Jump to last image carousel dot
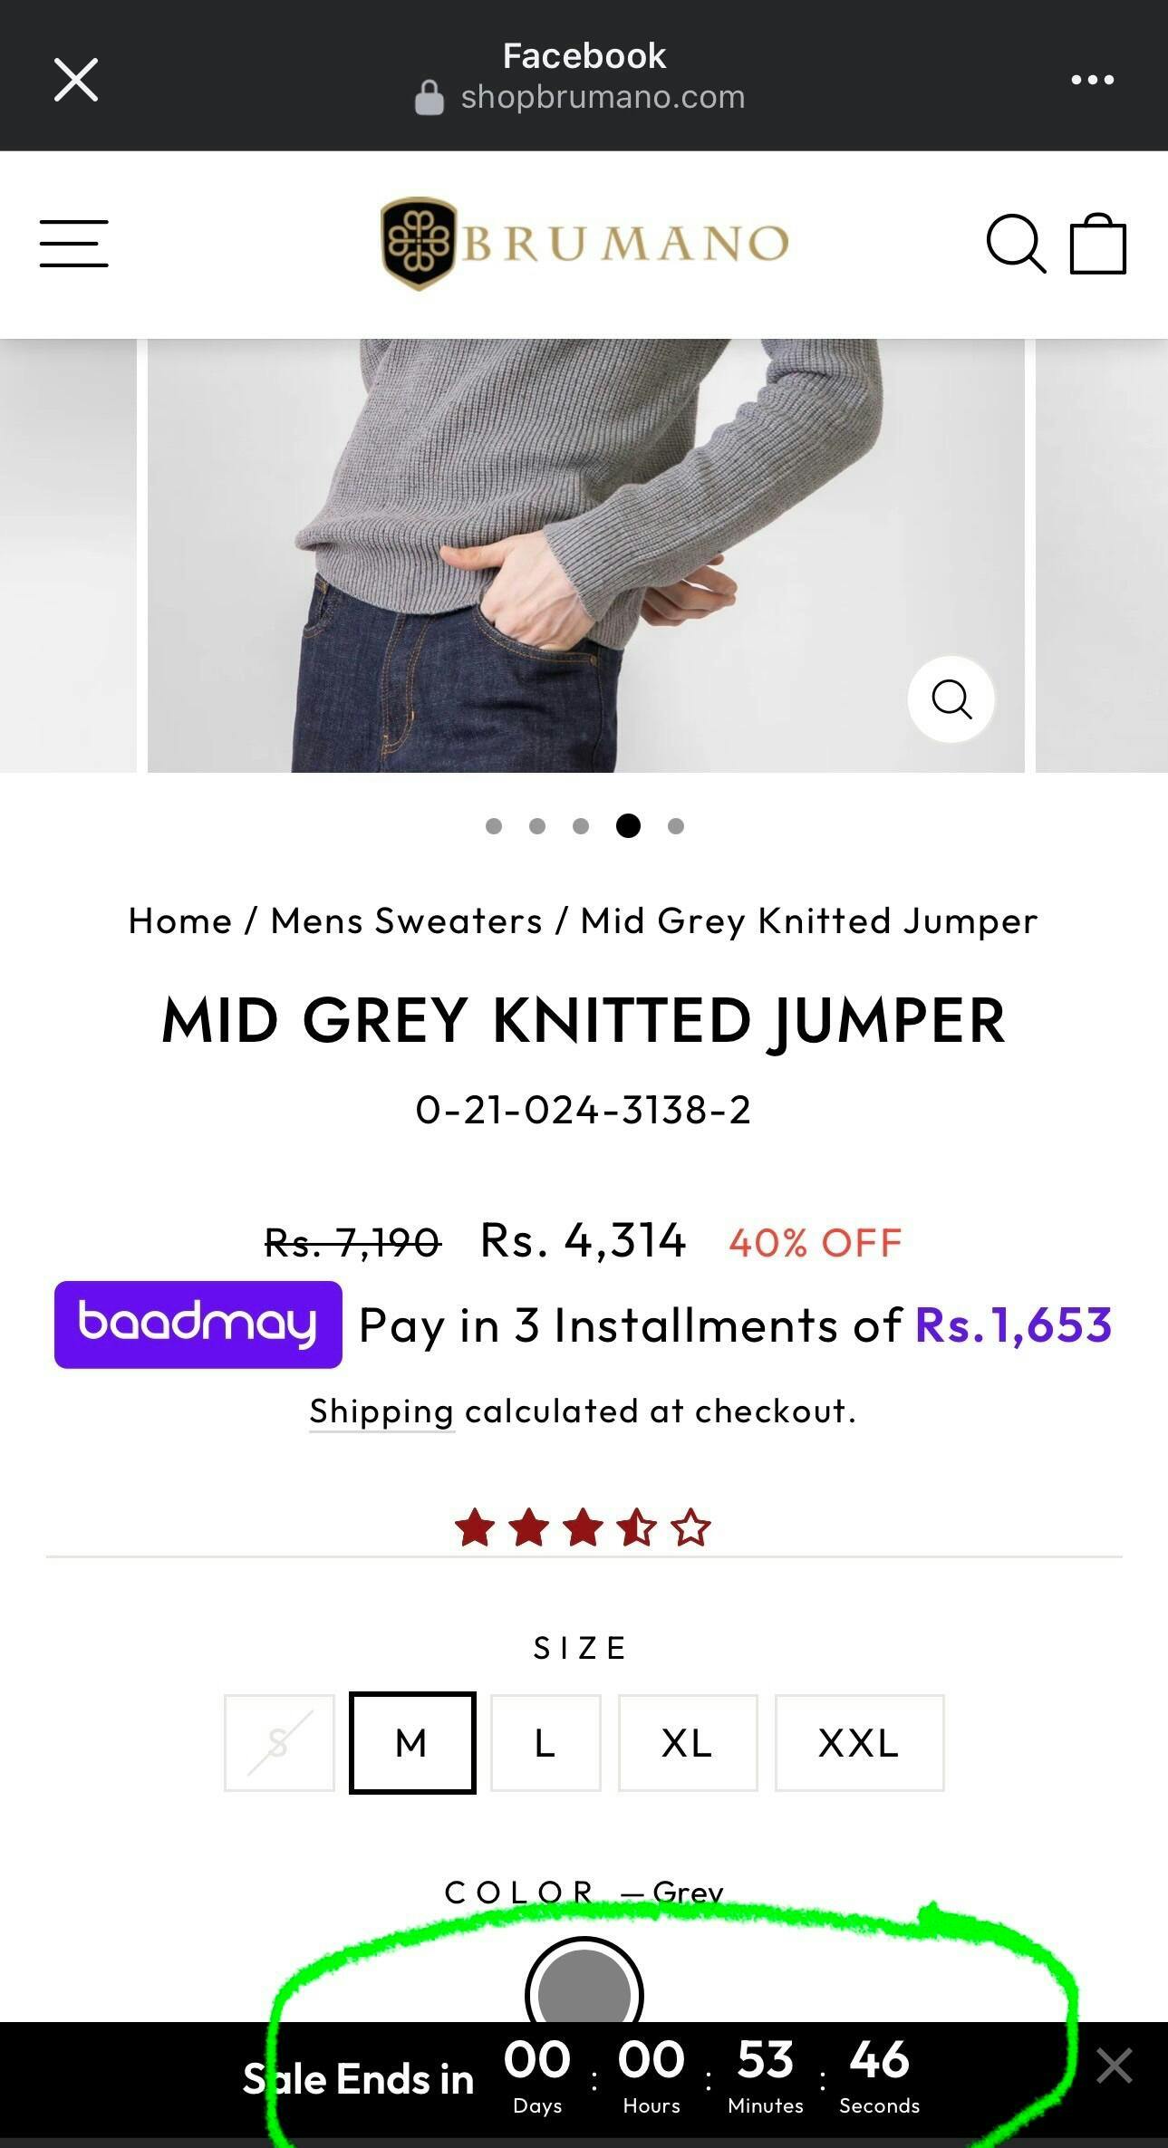This screenshot has height=2148, width=1168. [676, 826]
